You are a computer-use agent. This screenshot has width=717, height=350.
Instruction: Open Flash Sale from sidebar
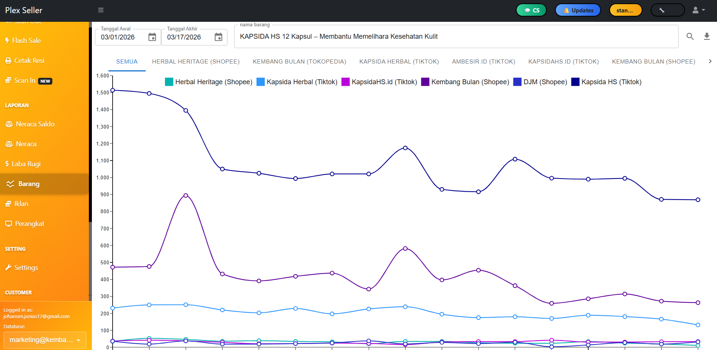[26, 41]
